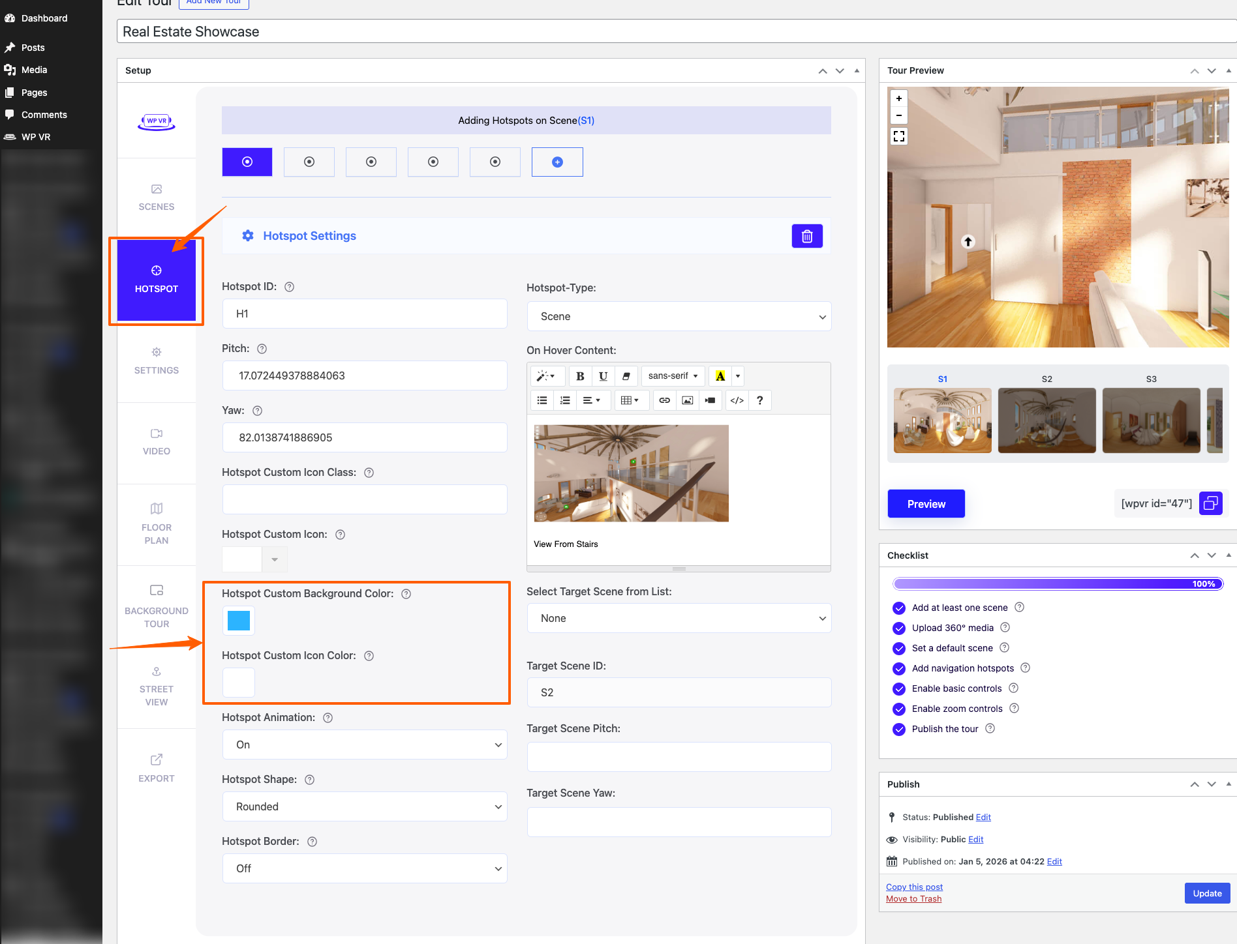
Task: Toggle the Enable zoom controls checklist item
Action: coord(898,709)
